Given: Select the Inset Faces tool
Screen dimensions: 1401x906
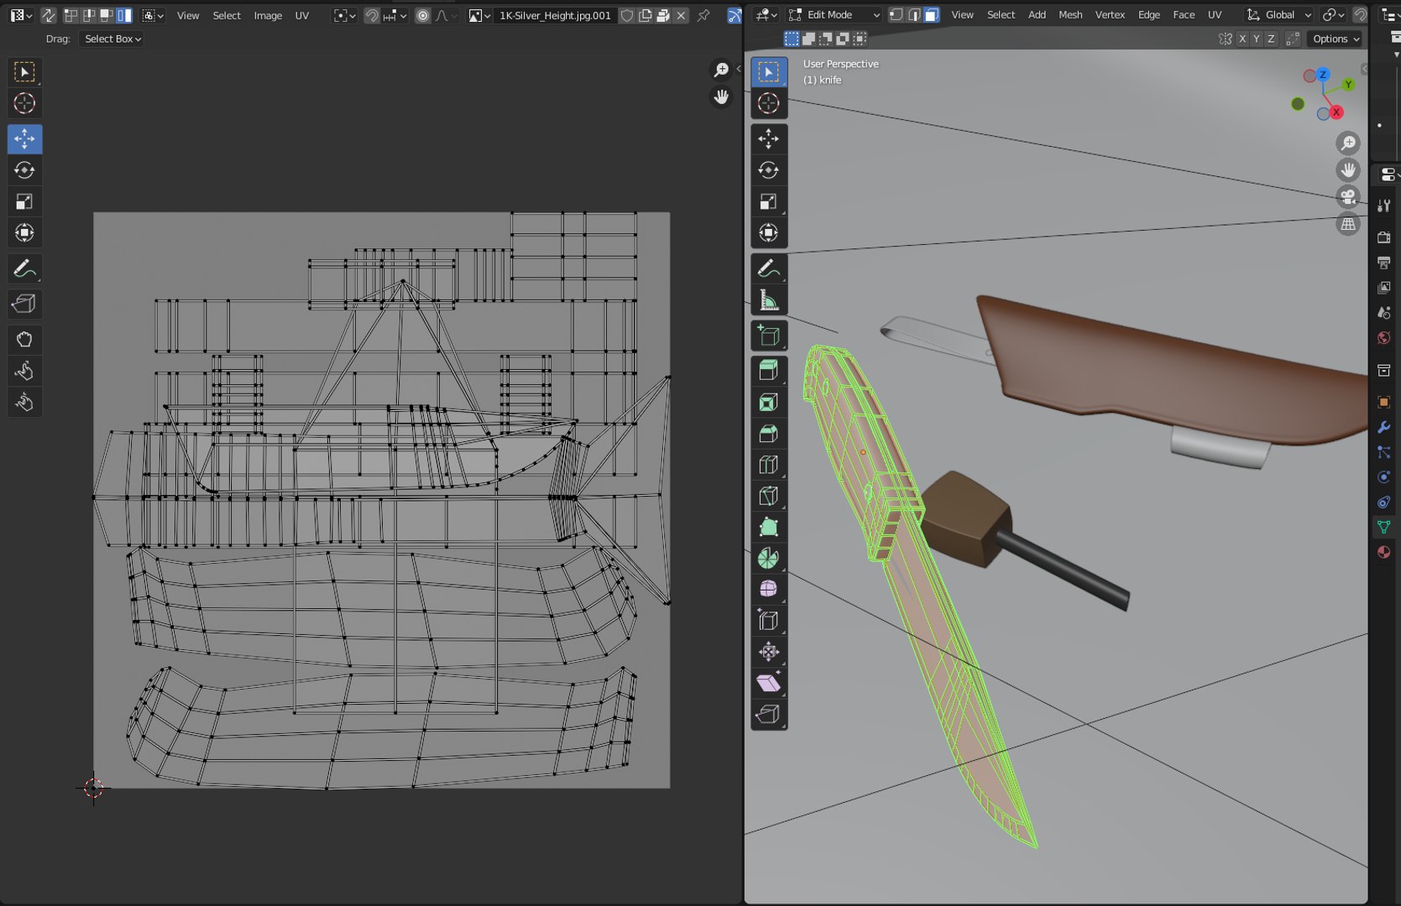Looking at the screenshot, I should tap(768, 402).
